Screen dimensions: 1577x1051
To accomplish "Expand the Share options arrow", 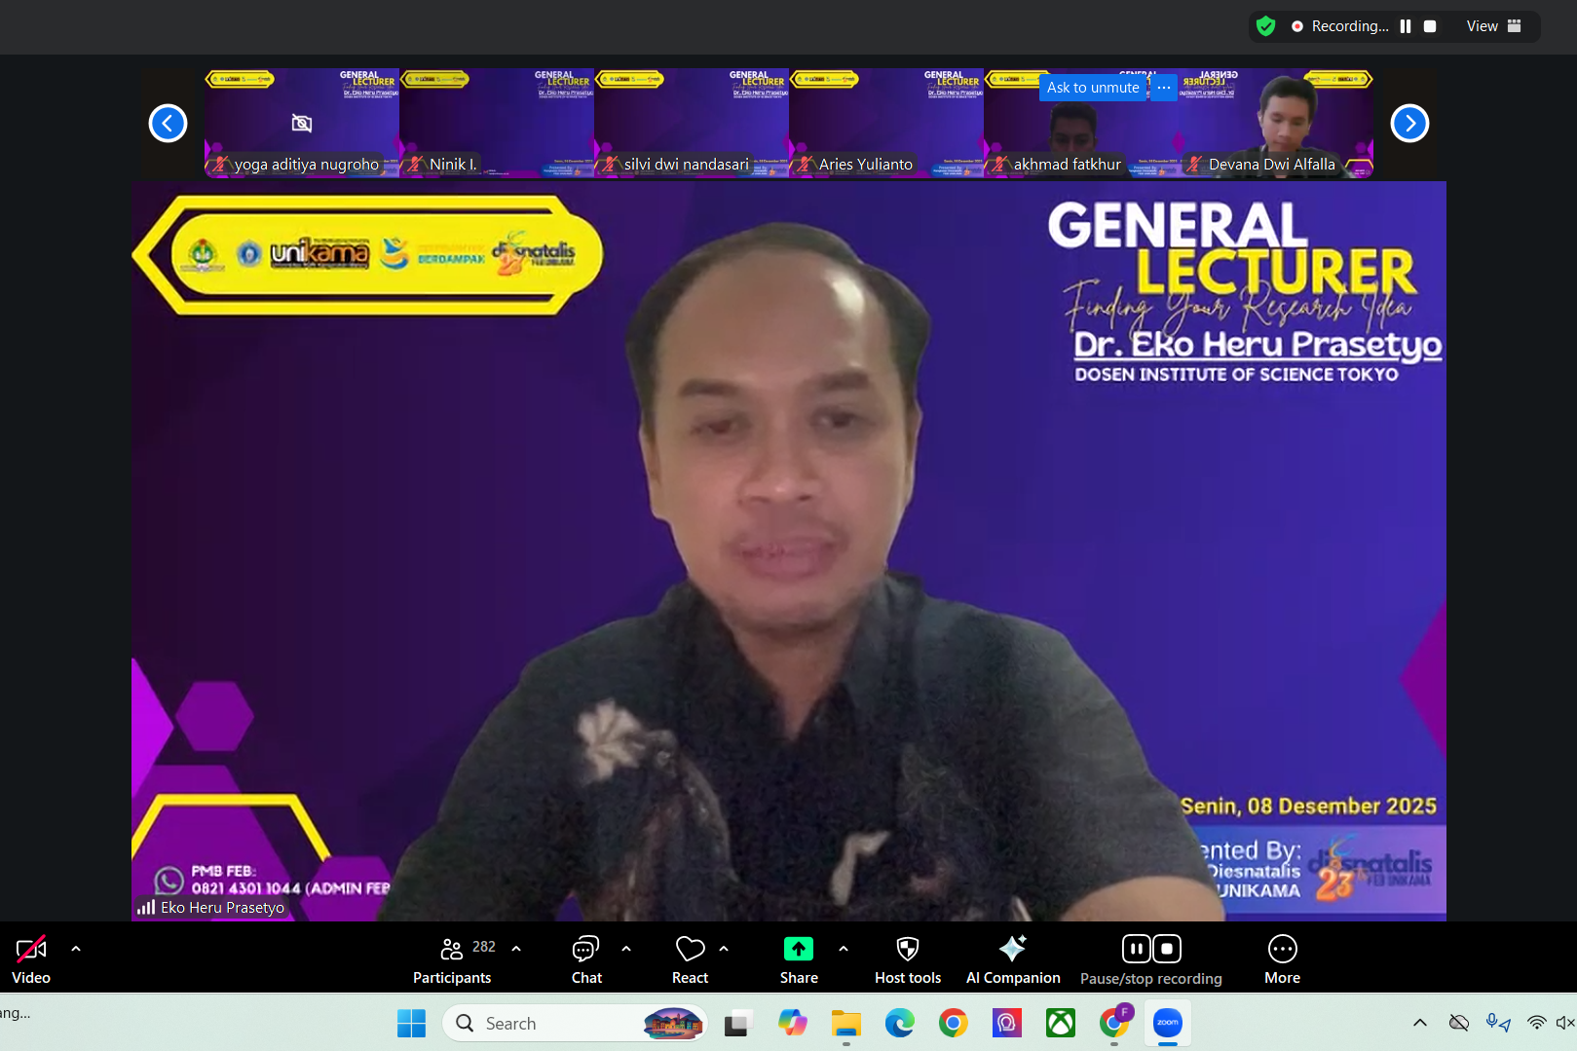I will 844,948.
